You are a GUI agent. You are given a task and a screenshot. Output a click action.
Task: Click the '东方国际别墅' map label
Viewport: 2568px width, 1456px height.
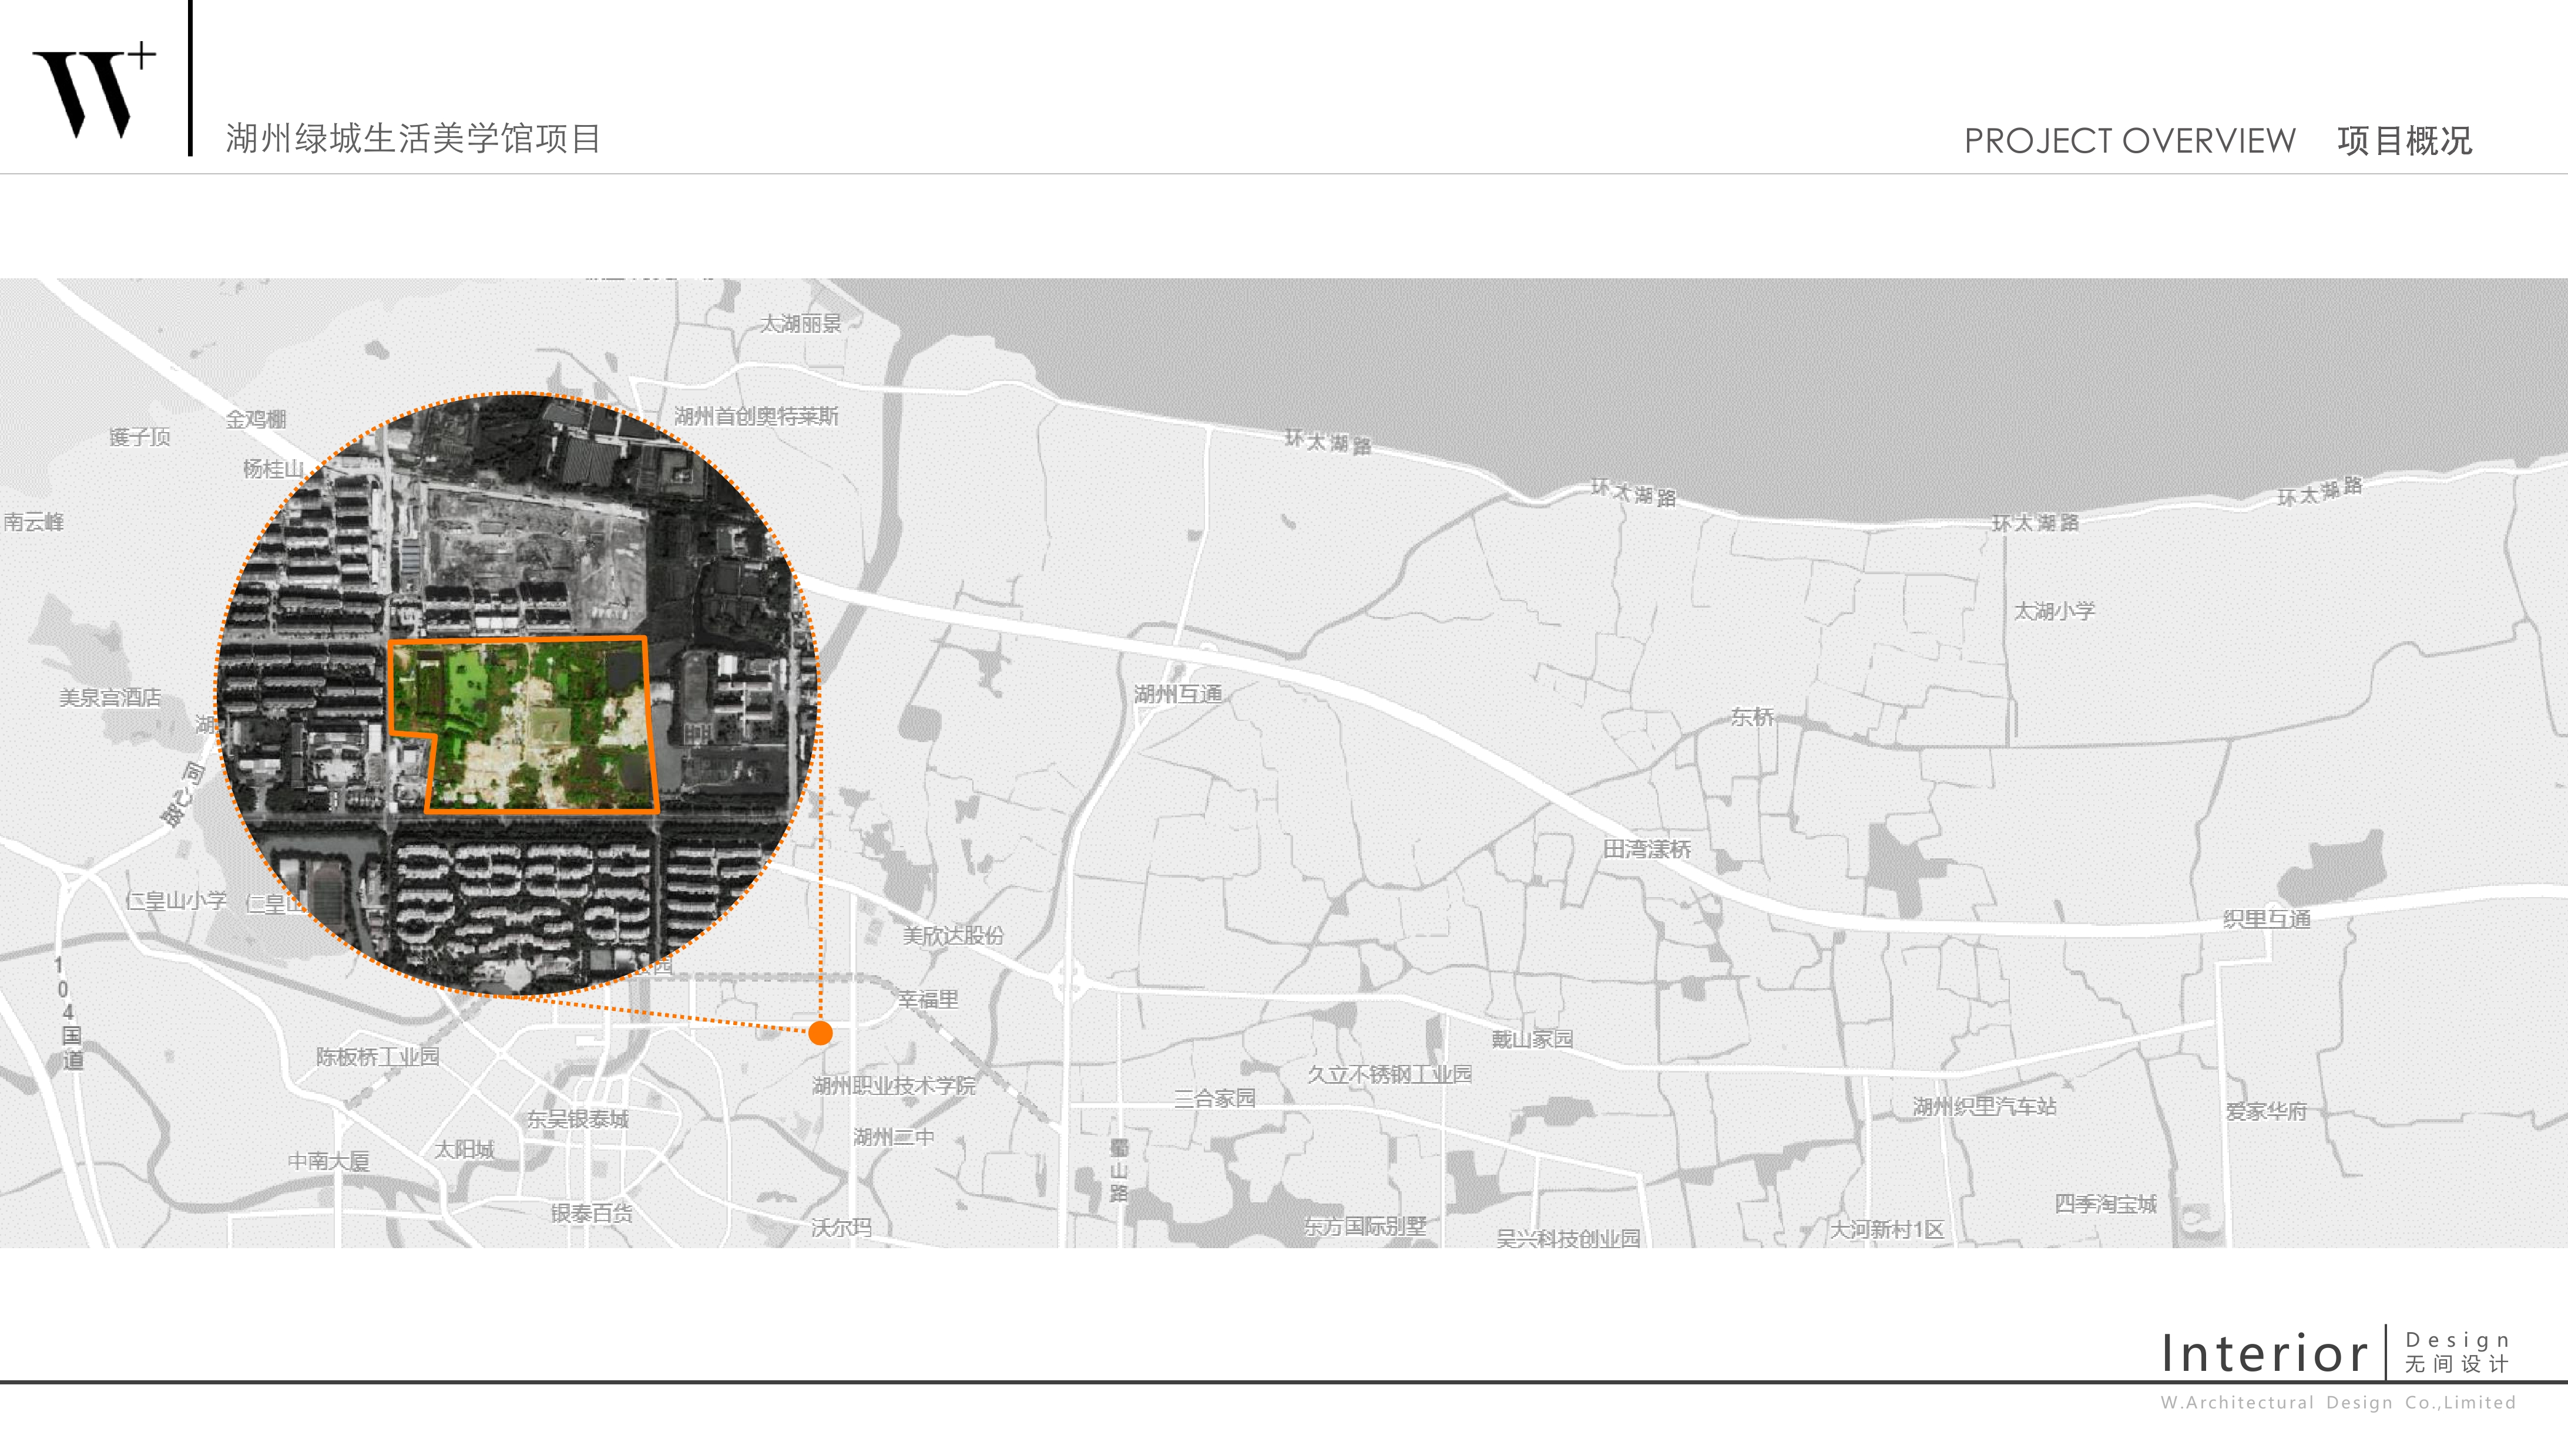click(1365, 1226)
